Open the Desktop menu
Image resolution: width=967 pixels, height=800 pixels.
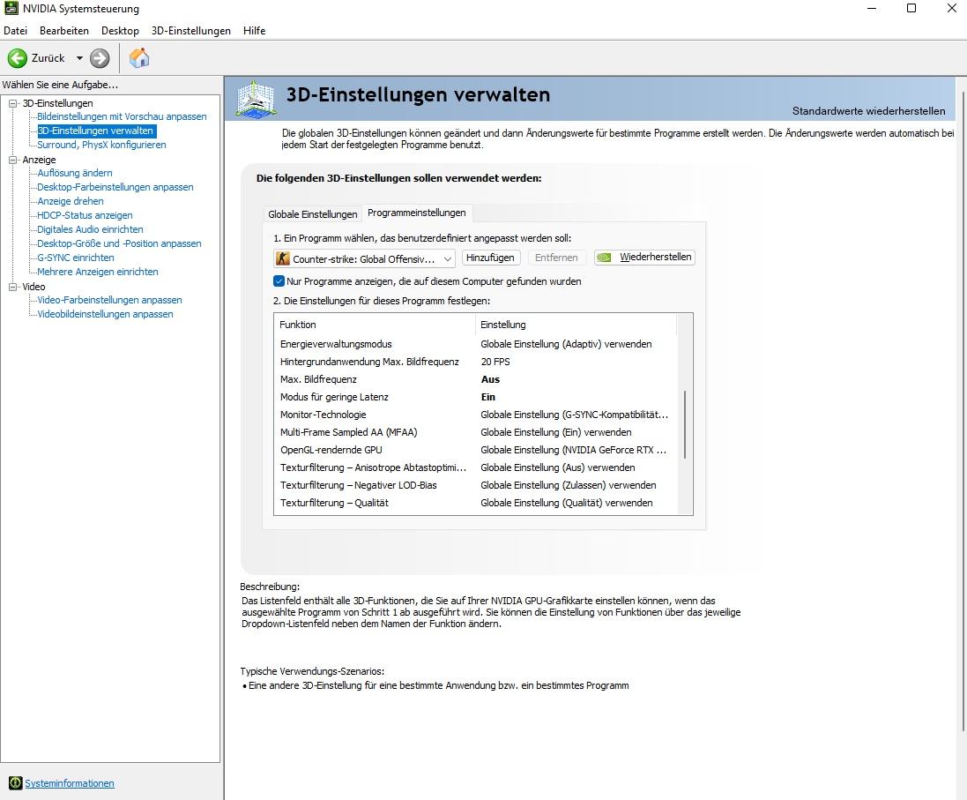coord(120,30)
